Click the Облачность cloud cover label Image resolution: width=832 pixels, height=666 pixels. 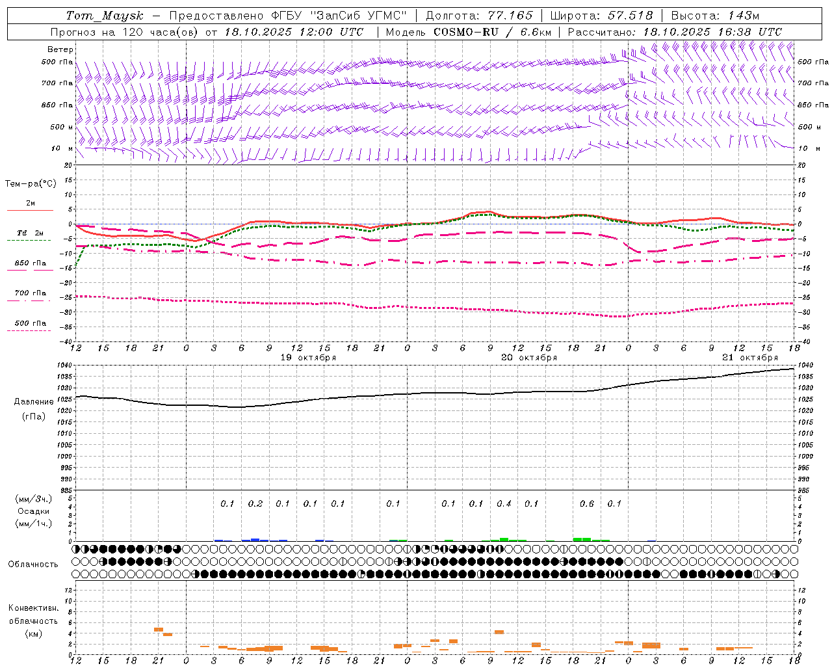point(33,565)
